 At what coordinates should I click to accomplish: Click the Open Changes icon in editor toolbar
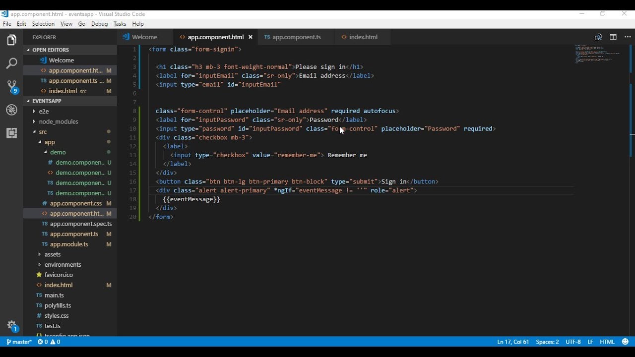(x=598, y=37)
